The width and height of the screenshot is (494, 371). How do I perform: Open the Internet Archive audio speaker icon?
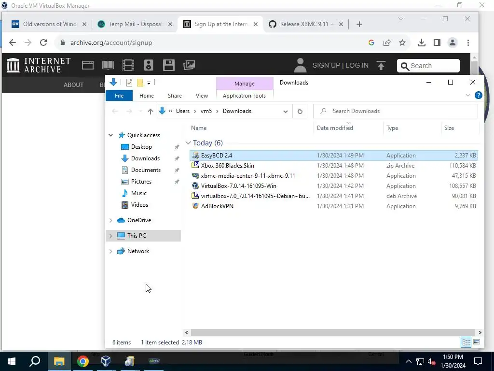(x=149, y=65)
